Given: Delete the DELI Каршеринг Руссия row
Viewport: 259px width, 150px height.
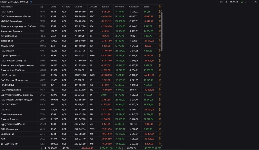Looking at the screenshot, I should click(x=159, y=31).
